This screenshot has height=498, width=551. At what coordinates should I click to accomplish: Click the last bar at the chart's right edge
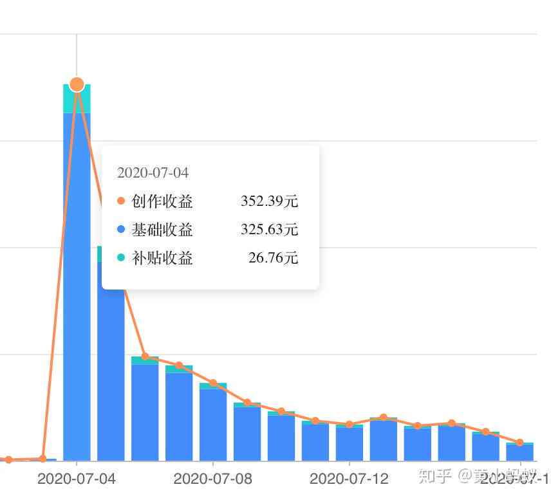pyautogui.click(x=519, y=452)
